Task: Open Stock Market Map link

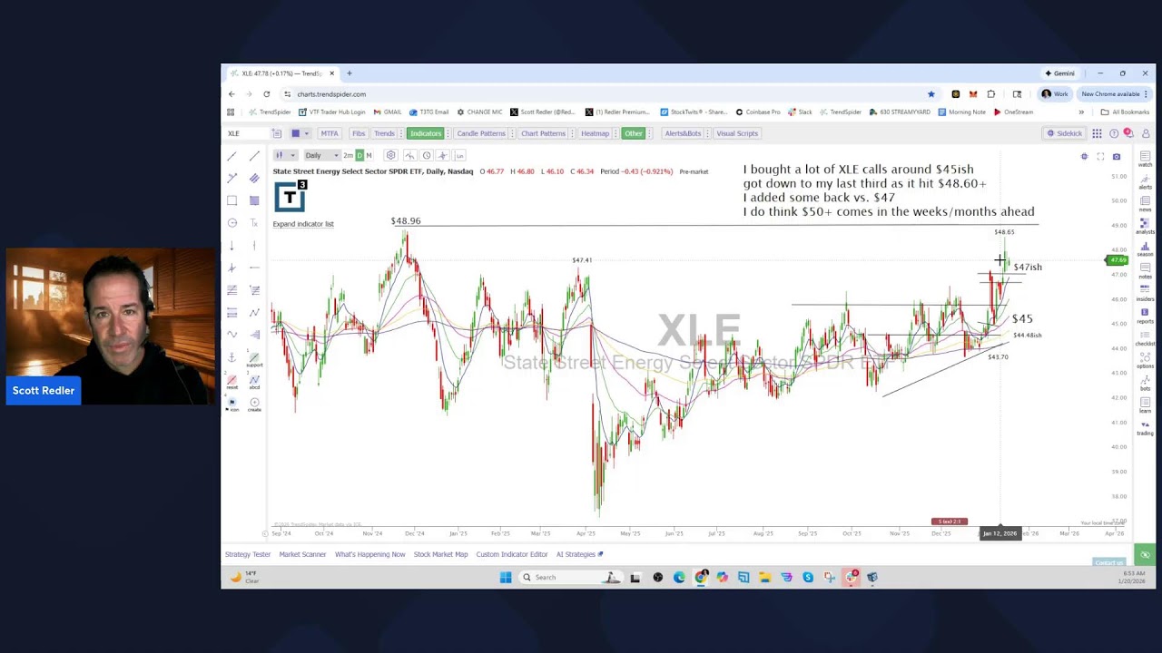Action: coord(440,554)
